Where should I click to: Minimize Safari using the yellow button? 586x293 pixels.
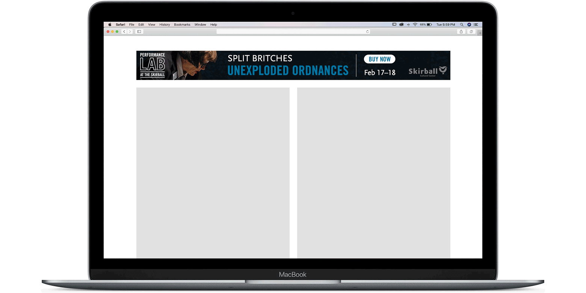point(113,32)
